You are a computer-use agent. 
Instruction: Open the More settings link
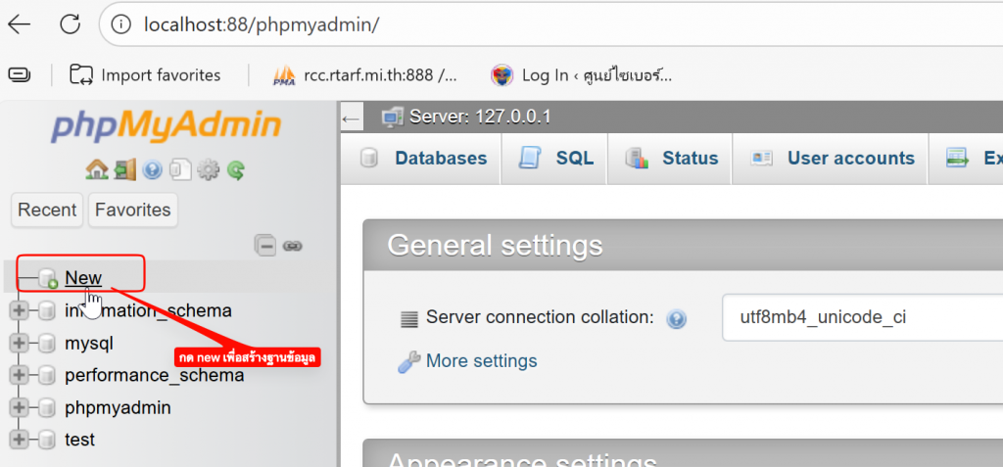click(481, 361)
